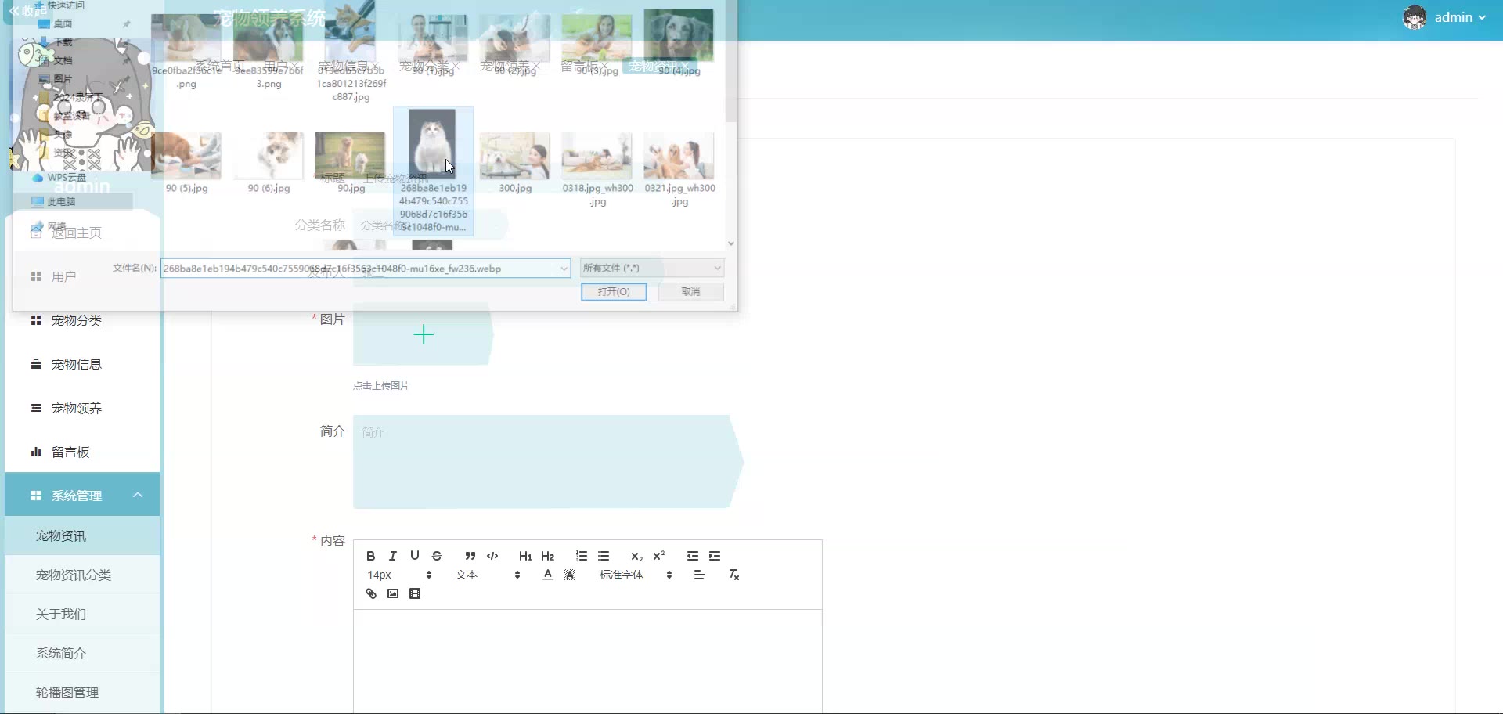1503x714 pixels.
Task: Select 宠物资讯 in the sidebar
Action: click(82, 536)
